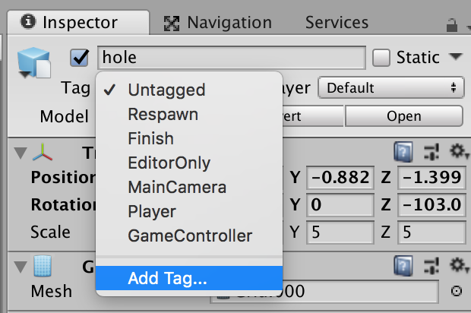This screenshot has height=313, width=471.
Task: Toggle the Inspector lock icon
Action: tap(451, 25)
